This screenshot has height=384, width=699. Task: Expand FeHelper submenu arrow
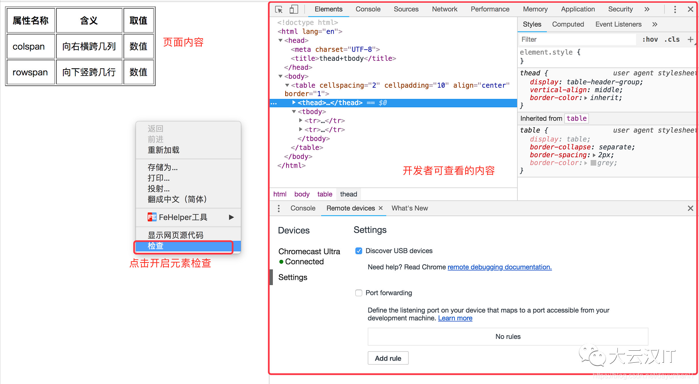pos(231,217)
